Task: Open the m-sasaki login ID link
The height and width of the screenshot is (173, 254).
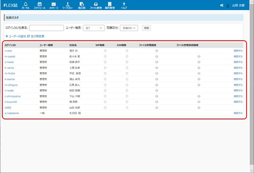Action: pos(10,56)
